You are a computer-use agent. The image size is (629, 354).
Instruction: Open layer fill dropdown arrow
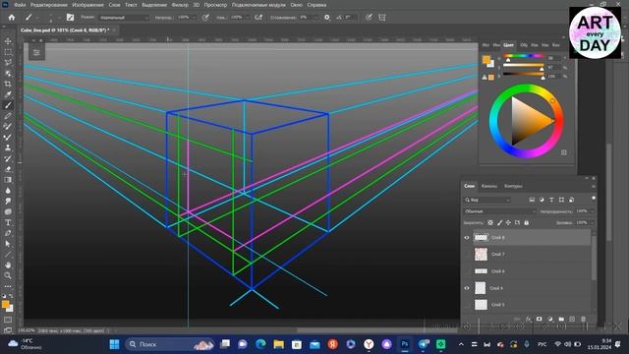[592, 222]
